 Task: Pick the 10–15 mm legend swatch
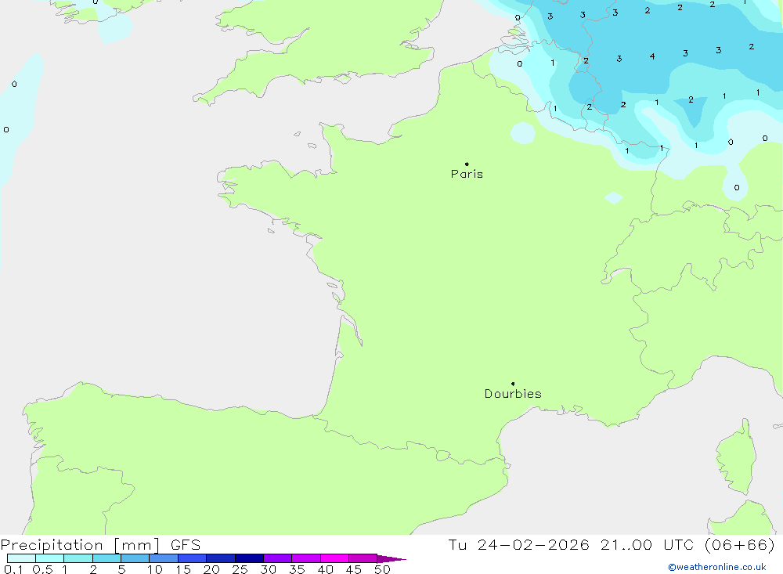pyautogui.click(x=164, y=558)
